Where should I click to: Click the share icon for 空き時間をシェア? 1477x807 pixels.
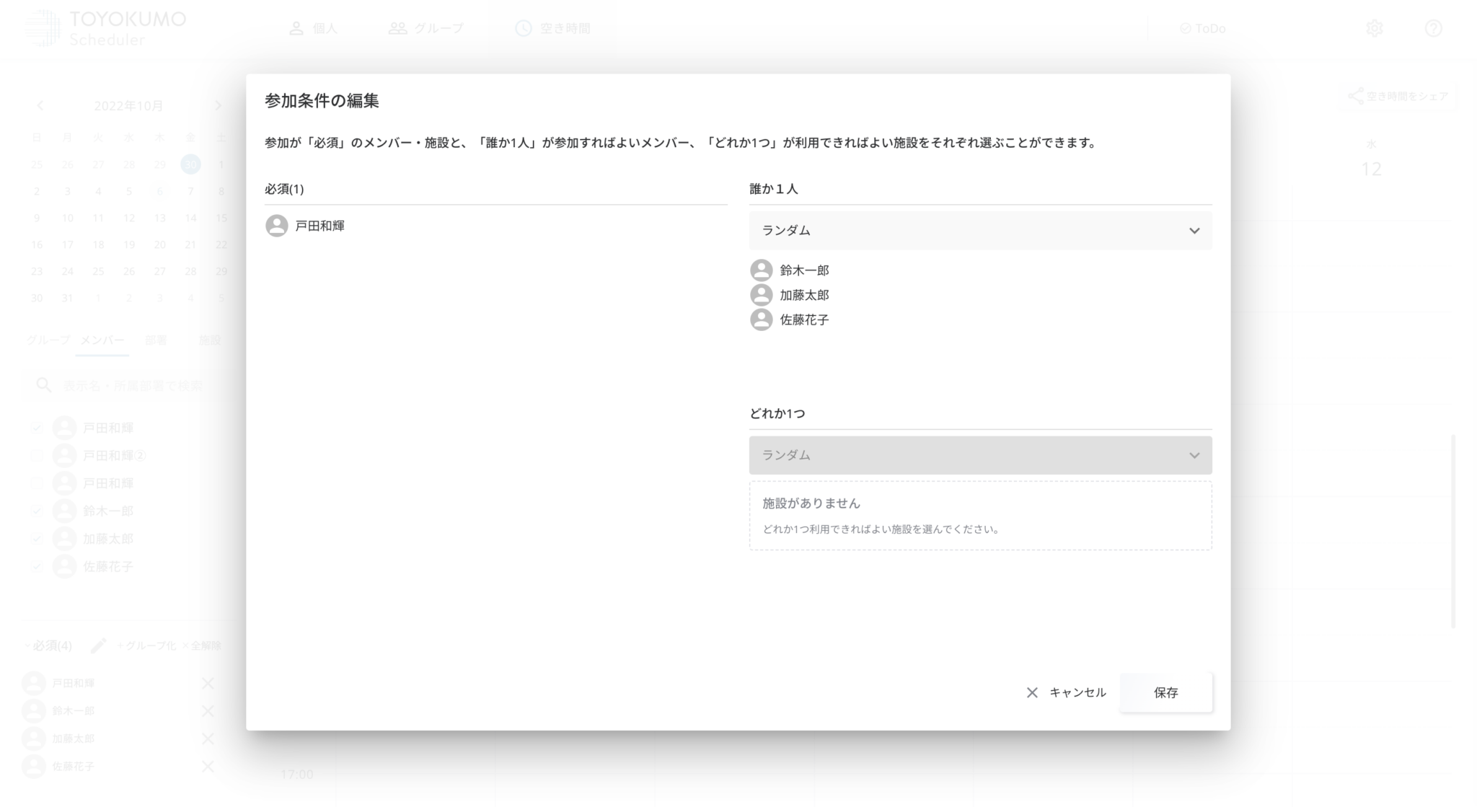pyautogui.click(x=1356, y=97)
